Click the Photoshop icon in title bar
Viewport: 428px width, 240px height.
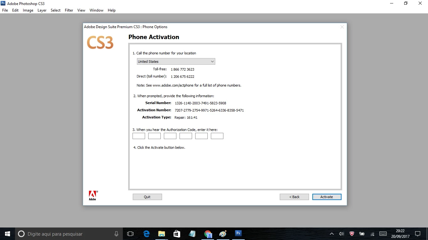(3, 3)
